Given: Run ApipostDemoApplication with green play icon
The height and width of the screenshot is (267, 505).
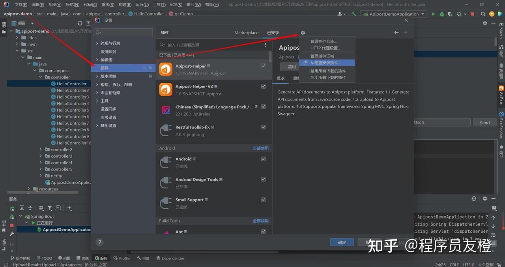Looking at the screenshot, I should pos(433,14).
